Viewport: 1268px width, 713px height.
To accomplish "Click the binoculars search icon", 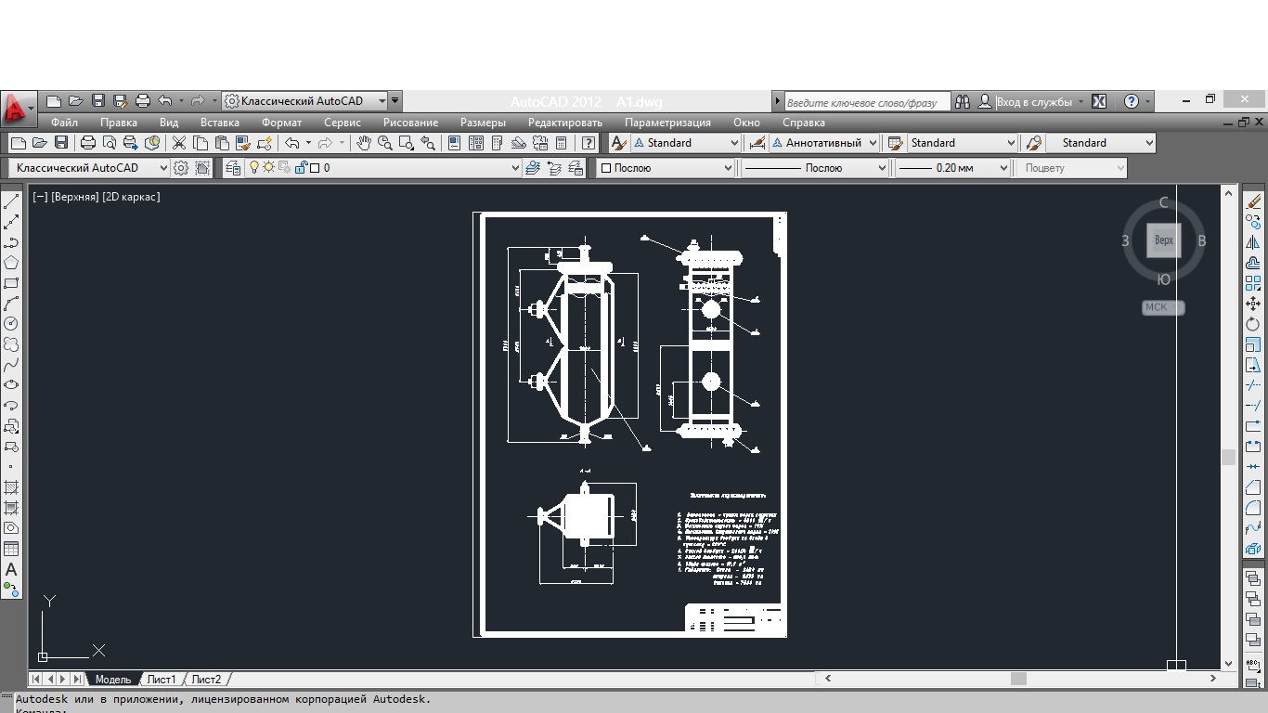I will (963, 101).
